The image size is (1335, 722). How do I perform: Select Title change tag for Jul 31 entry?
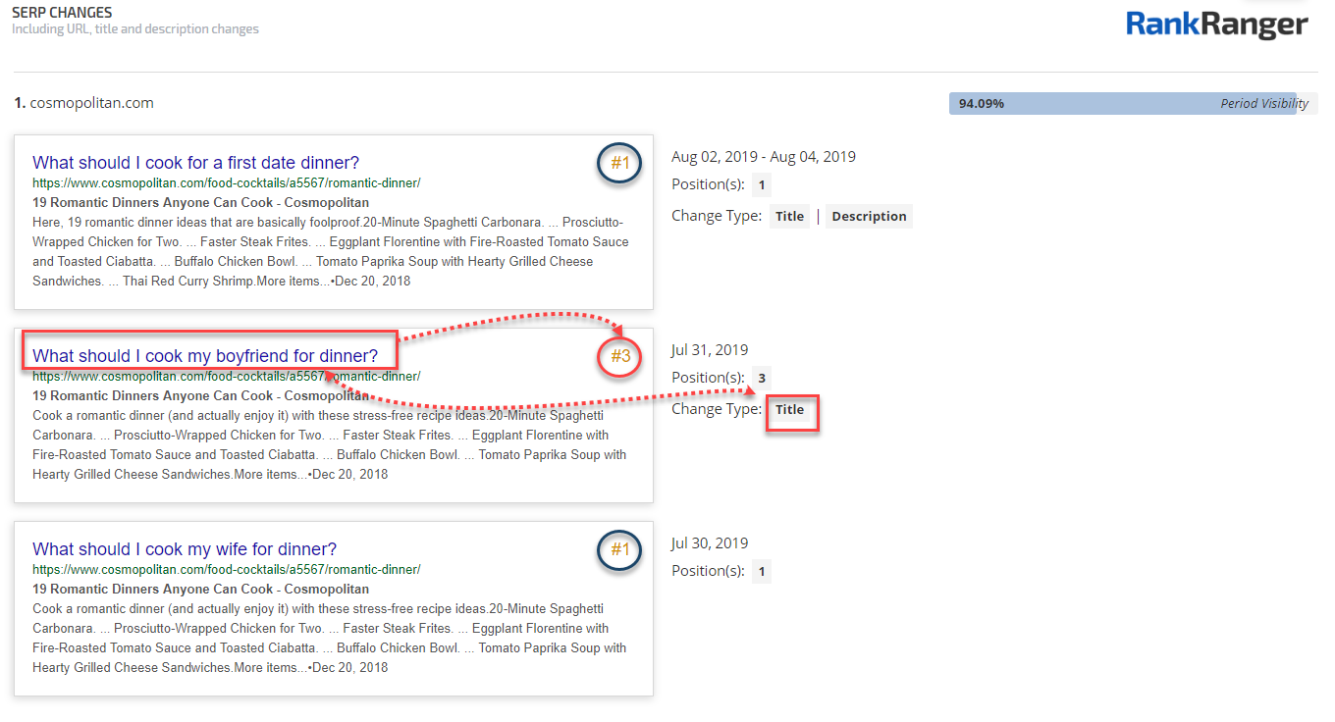tap(789, 410)
